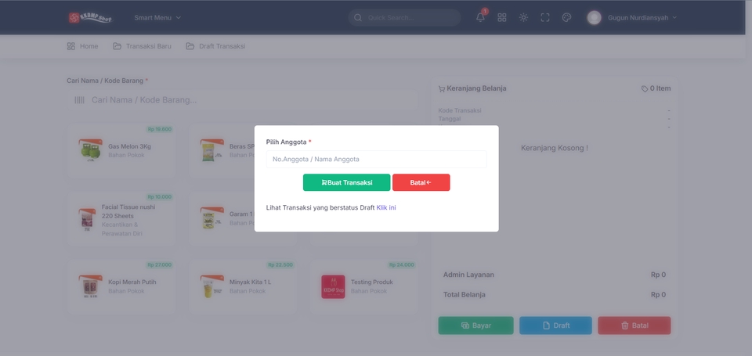This screenshot has width=752, height=356.
Task: Click the KKDMP Shop logo
Action: (89, 18)
